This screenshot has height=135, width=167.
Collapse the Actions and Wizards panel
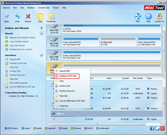pos(42,28)
